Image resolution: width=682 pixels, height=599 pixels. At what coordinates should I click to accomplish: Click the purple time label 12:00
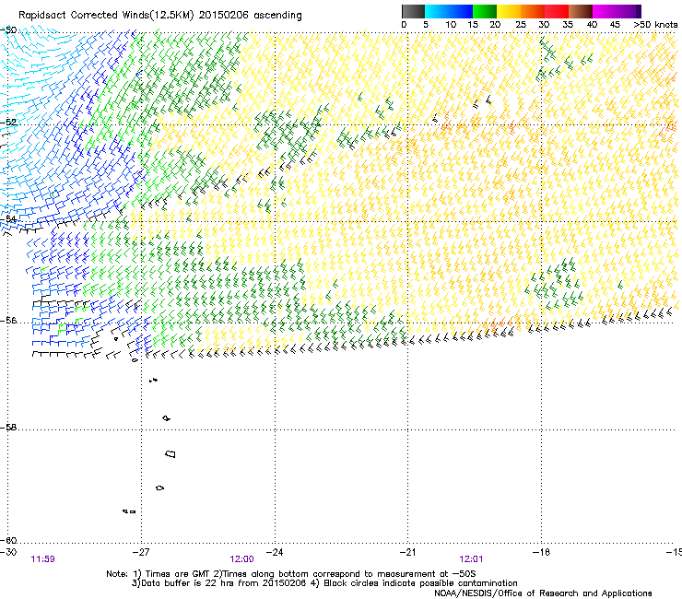click(x=241, y=559)
